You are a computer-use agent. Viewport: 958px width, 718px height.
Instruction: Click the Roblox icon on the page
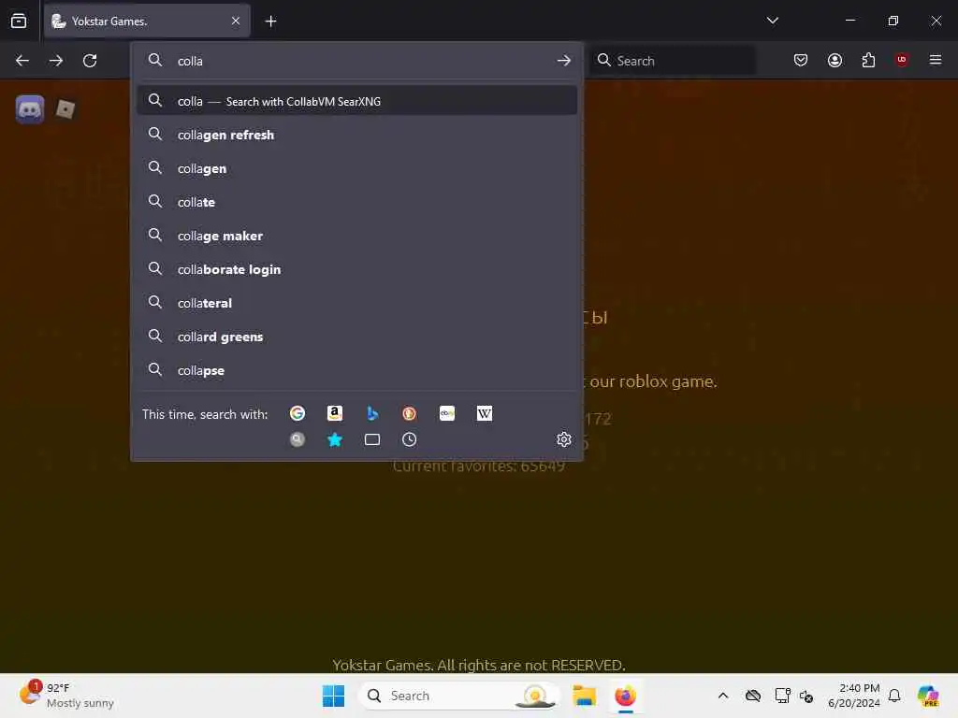tap(65, 109)
